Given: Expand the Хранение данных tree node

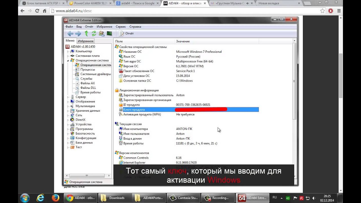Looking at the screenshot, I should point(68,111).
